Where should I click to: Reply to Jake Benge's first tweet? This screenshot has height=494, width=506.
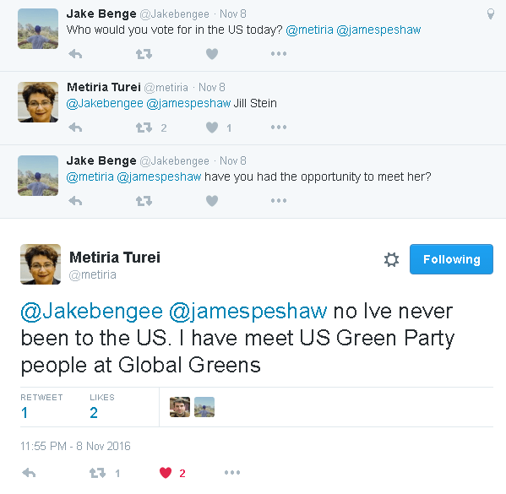(x=75, y=54)
